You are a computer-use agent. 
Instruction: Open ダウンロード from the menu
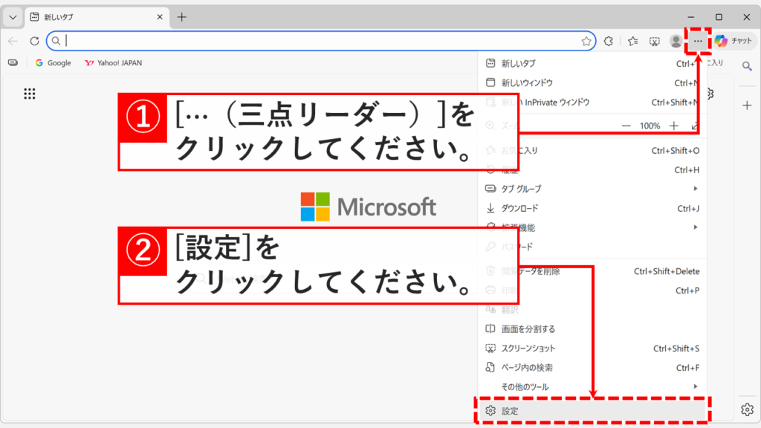[x=524, y=208]
